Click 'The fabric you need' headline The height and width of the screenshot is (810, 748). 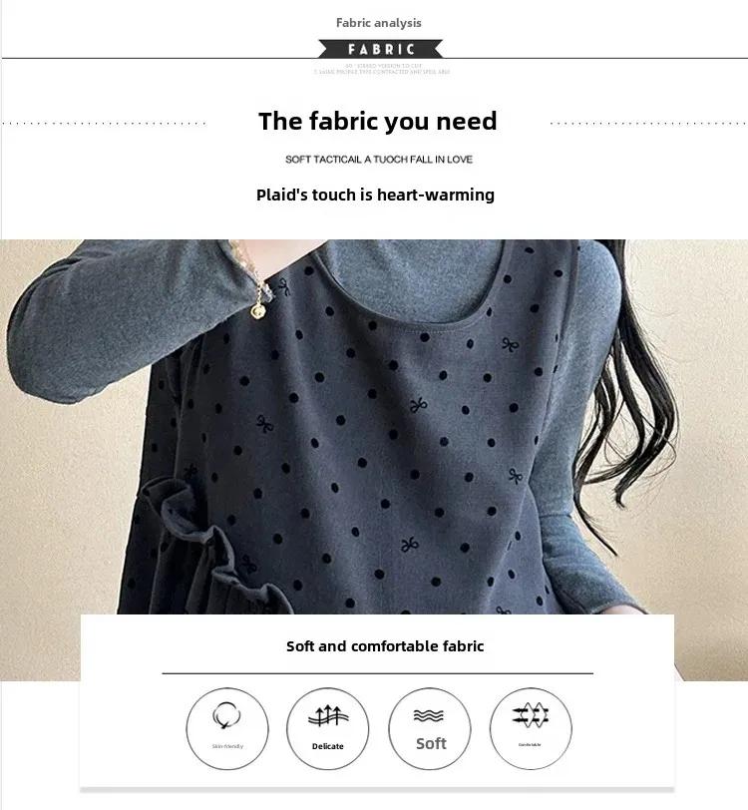tap(378, 122)
